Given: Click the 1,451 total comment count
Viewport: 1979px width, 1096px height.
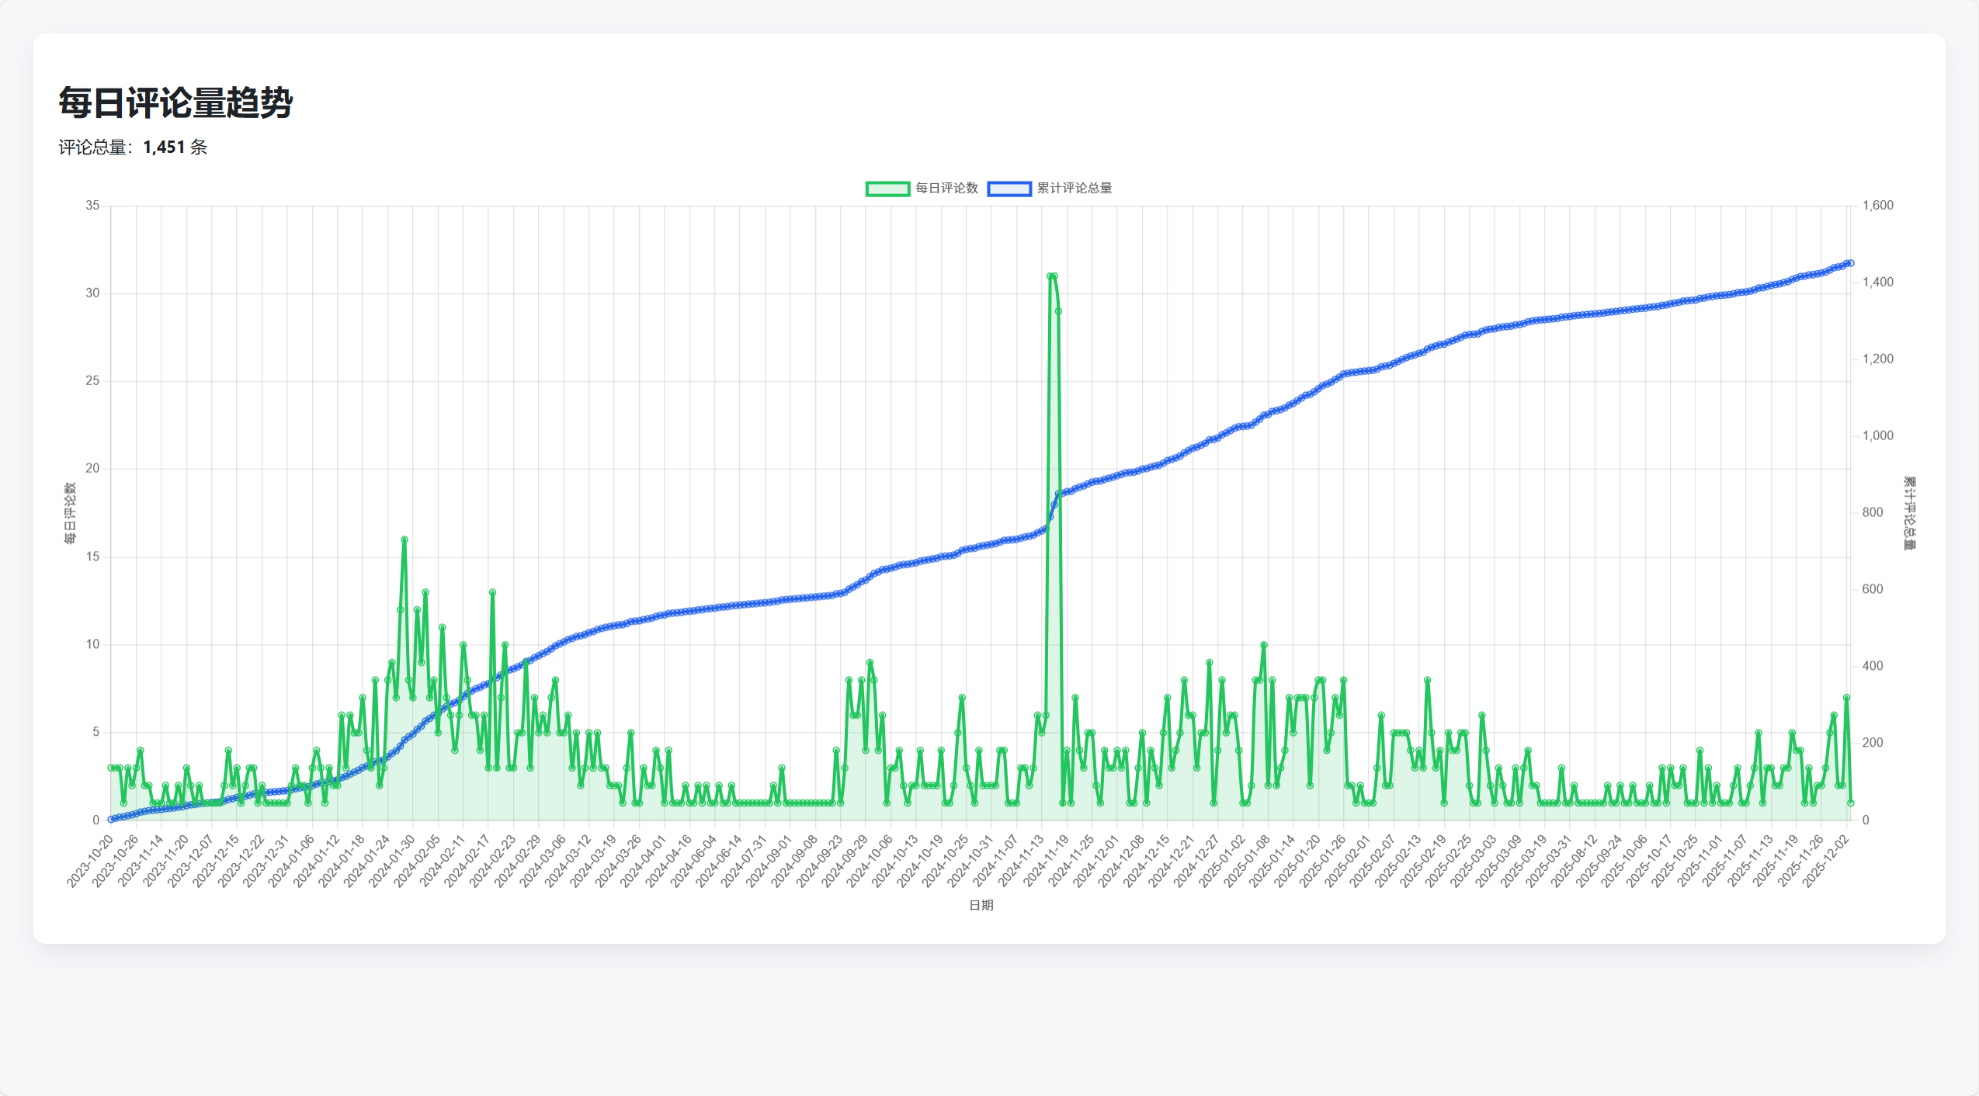Looking at the screenshot, I should click(x=164, y=147).
